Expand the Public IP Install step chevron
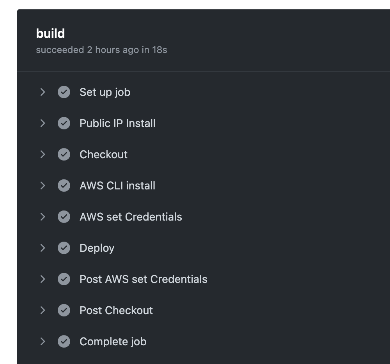Screen dimensions: 390x364 point(43,123)
